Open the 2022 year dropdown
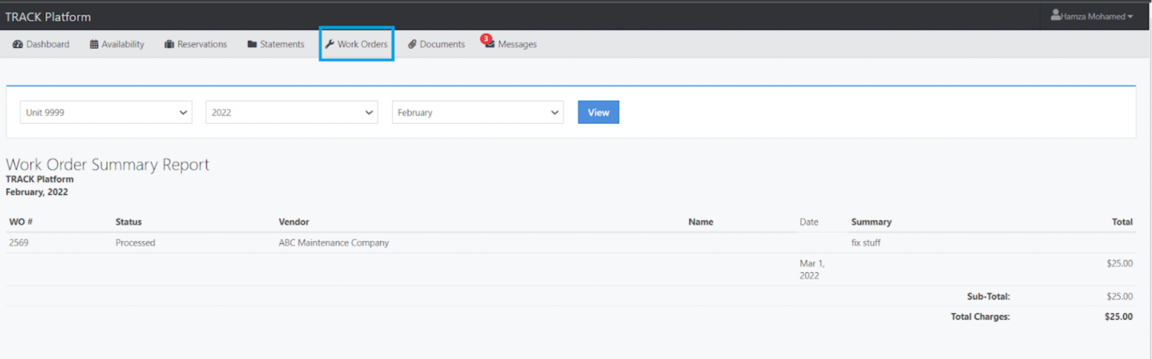This screenshot has width=1152, height=359. [x=292, y=112]
